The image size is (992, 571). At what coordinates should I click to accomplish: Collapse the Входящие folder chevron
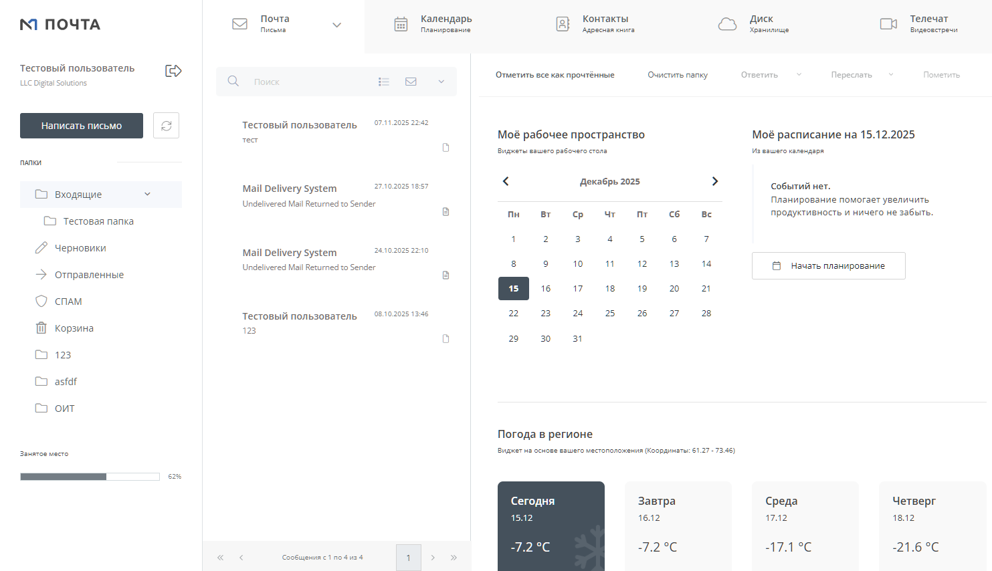[x=147, y=195]
